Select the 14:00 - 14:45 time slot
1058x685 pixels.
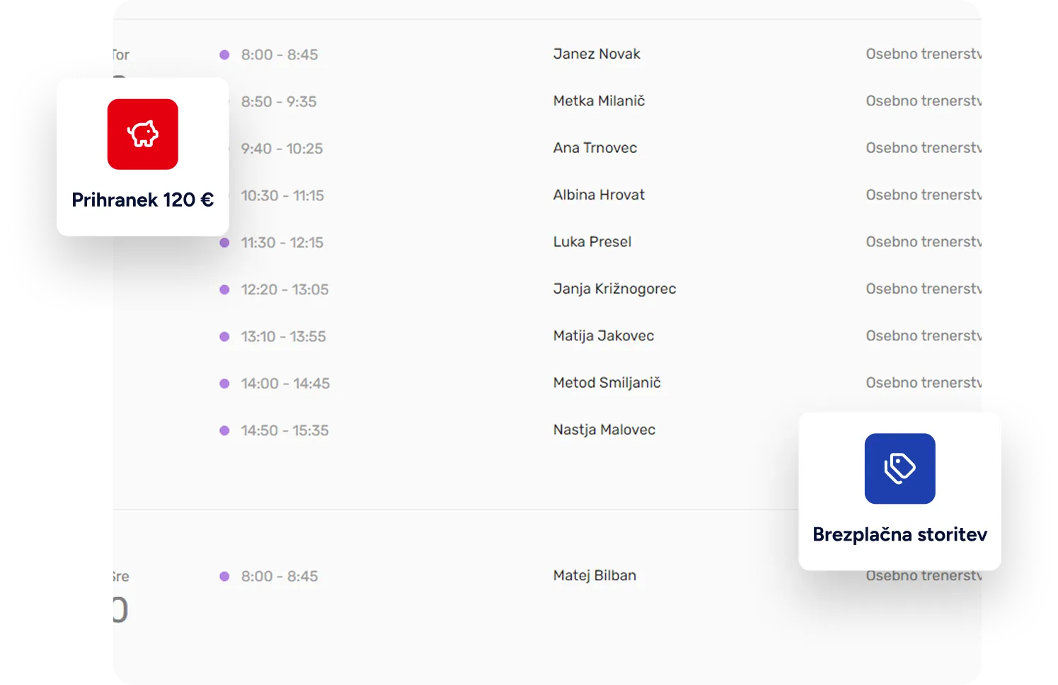(285, 384)
